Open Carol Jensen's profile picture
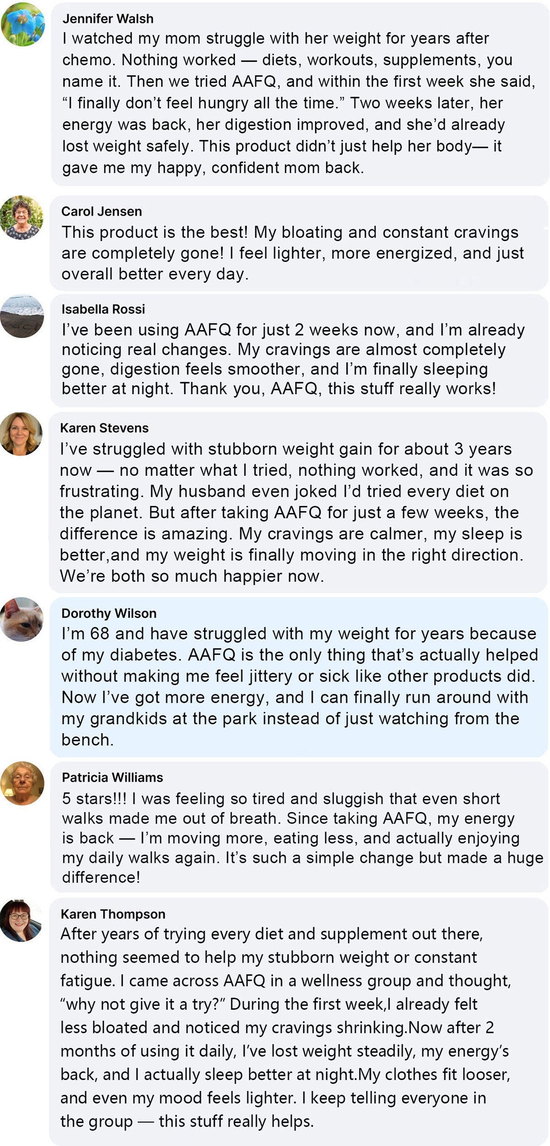 pos(22,218)
